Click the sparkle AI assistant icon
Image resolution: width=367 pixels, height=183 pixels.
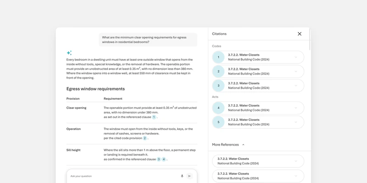coord(69,53)
